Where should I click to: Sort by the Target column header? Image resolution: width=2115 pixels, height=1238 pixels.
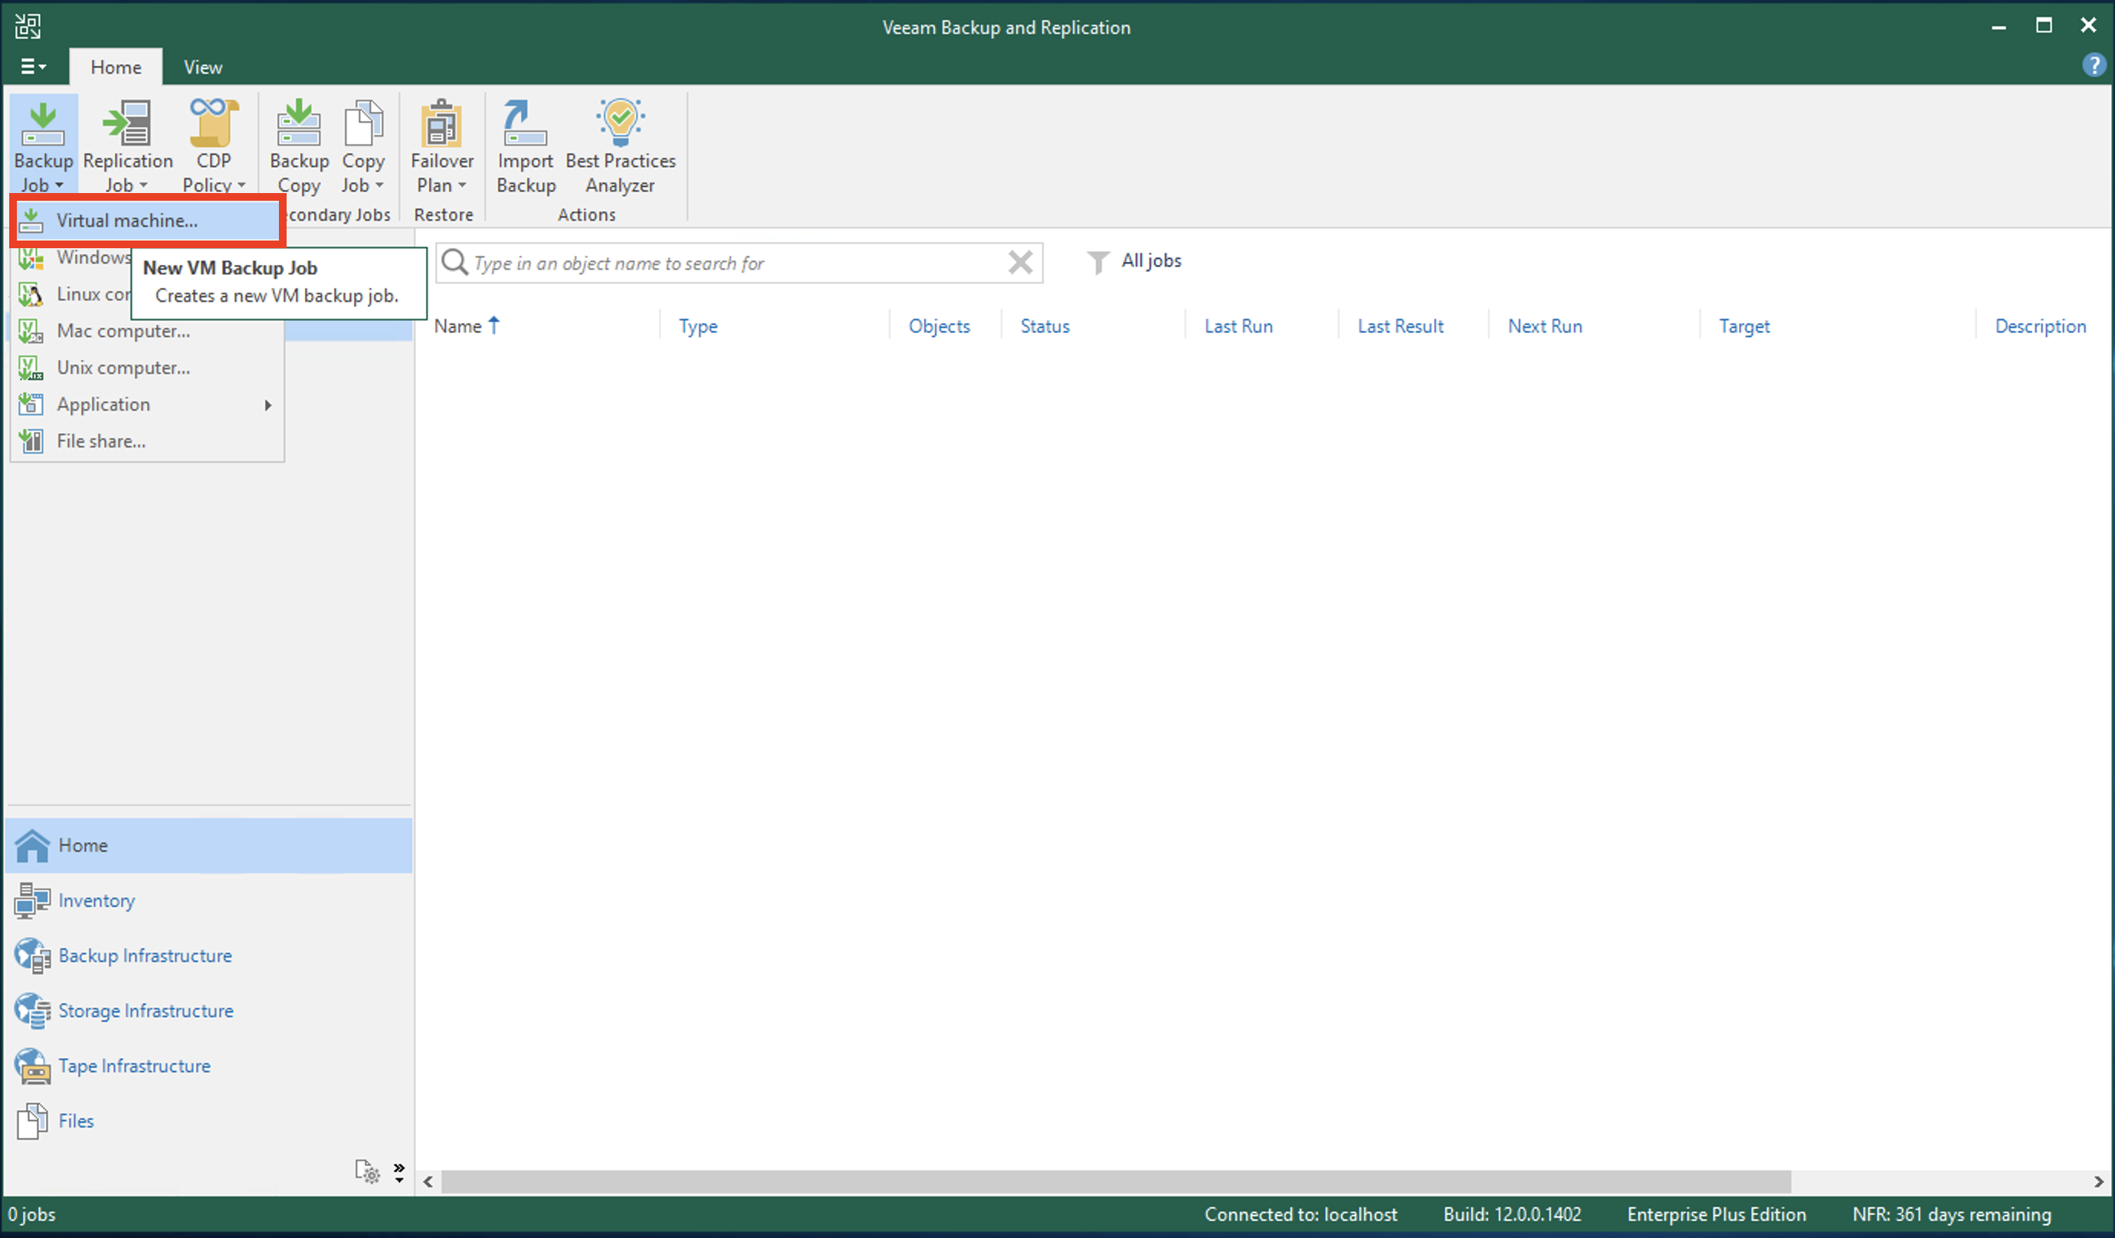1744,326
